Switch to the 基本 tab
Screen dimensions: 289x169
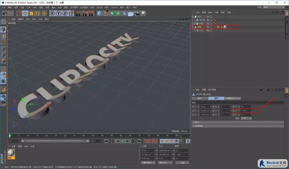[x=200, y=98]
